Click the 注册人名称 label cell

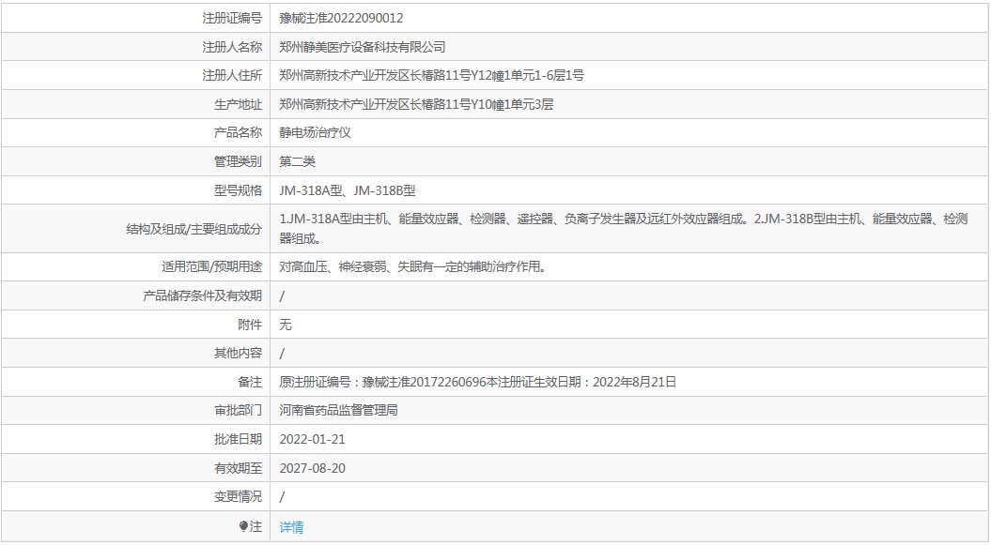point(135,47)
